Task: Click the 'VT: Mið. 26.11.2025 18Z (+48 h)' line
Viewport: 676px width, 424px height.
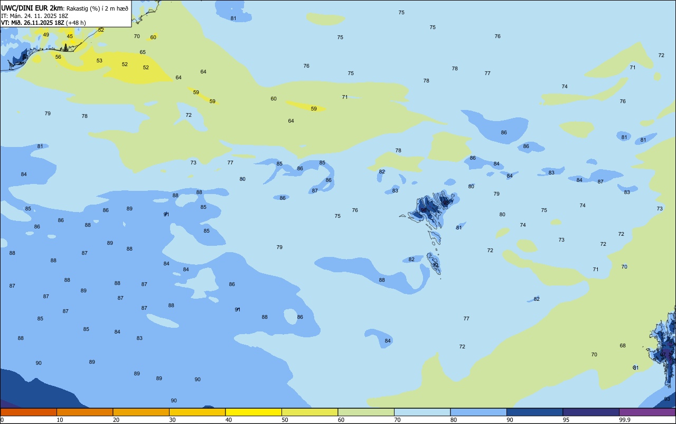Action: click(x=43, y=23)
